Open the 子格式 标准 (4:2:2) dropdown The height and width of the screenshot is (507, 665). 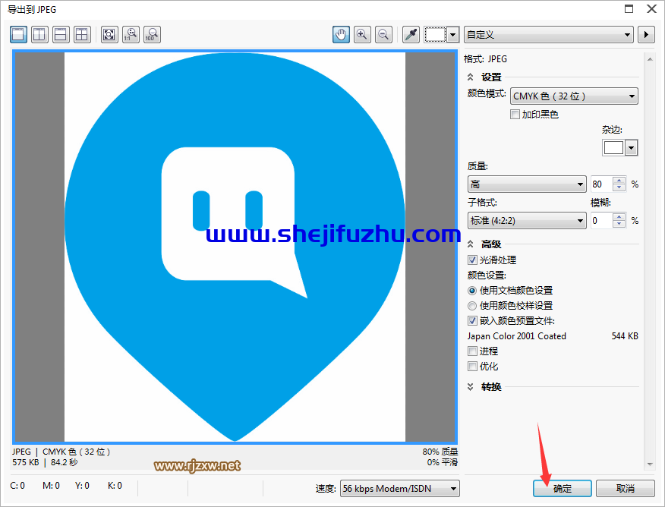(x=527, y=221)
